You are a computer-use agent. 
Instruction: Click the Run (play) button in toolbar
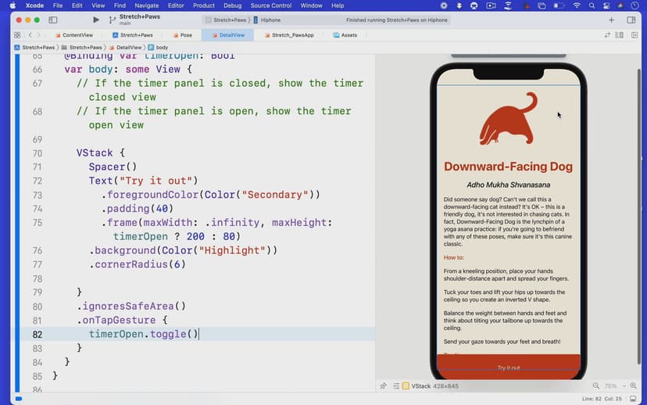[96, 20]
